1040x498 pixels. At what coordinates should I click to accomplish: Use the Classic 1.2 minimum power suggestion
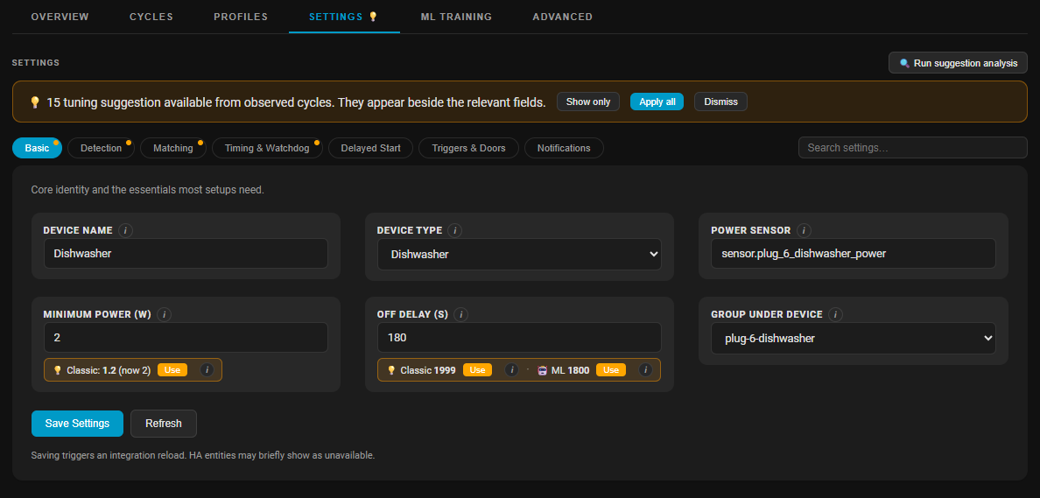(x=172, y=370)
